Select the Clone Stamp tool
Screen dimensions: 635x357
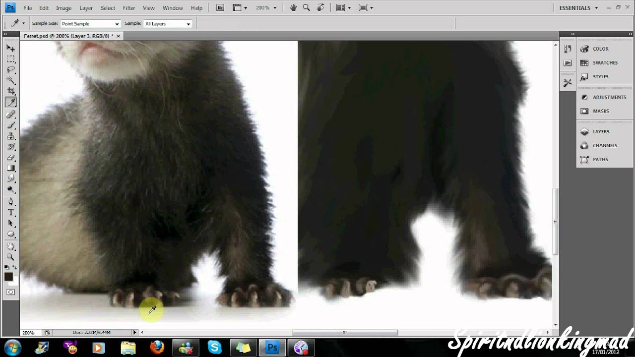[x=10, y=136]
